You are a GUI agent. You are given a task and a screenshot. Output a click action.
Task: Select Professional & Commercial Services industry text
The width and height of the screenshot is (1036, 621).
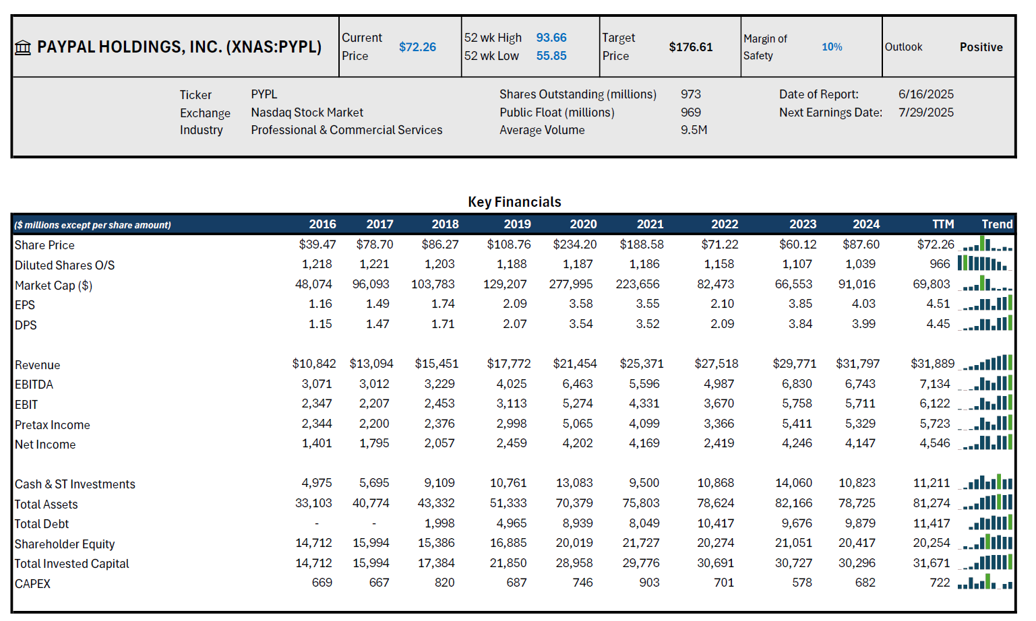point(346,130)
